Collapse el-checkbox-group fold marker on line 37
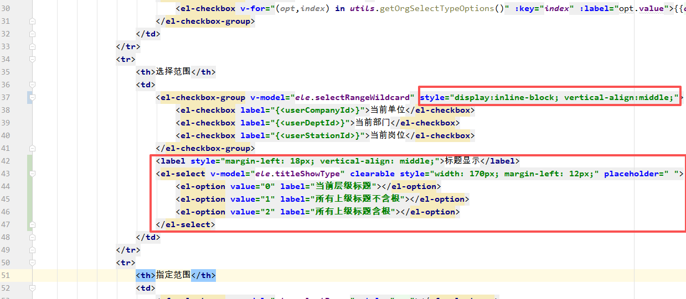686x299 pixels. click(32, 98)
